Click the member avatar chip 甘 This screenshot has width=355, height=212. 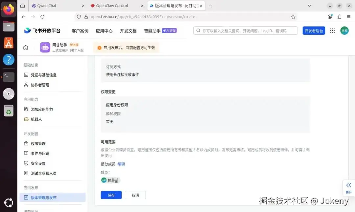[x=110, y=180]
